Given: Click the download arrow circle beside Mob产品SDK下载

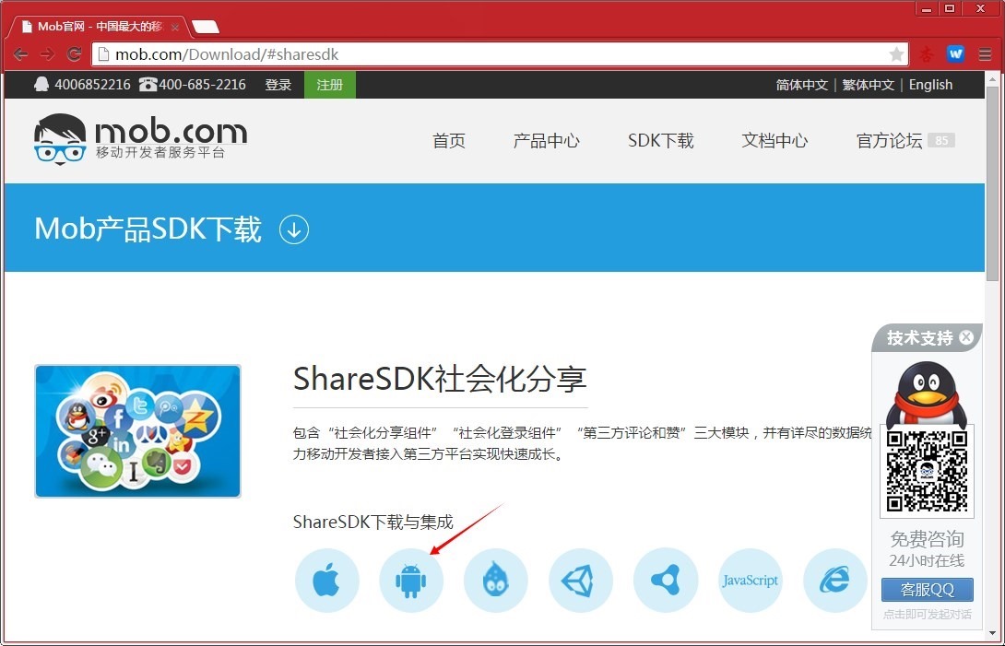Looking at the screenshot, I should (x=294, y=229).
